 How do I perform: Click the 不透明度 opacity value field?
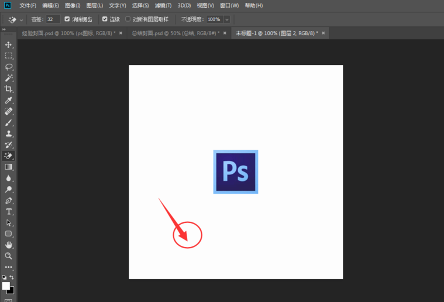[214, 19]
